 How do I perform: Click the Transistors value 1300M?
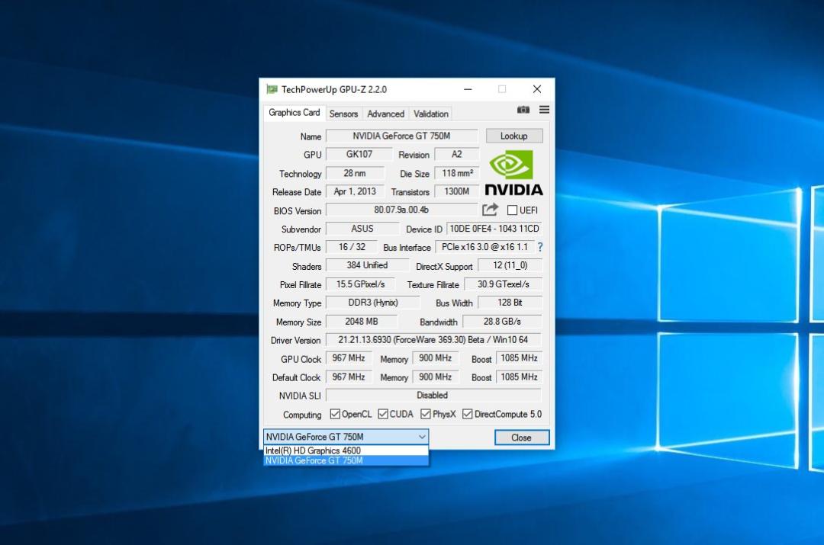point(457,191)
